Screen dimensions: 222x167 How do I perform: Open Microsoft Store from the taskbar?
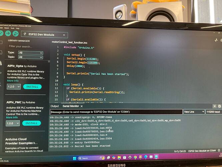pos(124,157)
